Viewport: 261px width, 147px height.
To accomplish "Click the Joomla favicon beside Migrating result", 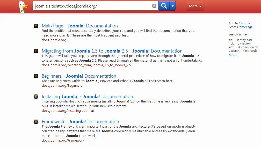I will (x=36, y=51).
